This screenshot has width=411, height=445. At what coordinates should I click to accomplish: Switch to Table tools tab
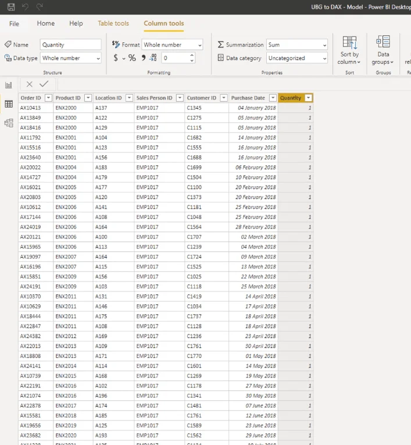[113, 23]
